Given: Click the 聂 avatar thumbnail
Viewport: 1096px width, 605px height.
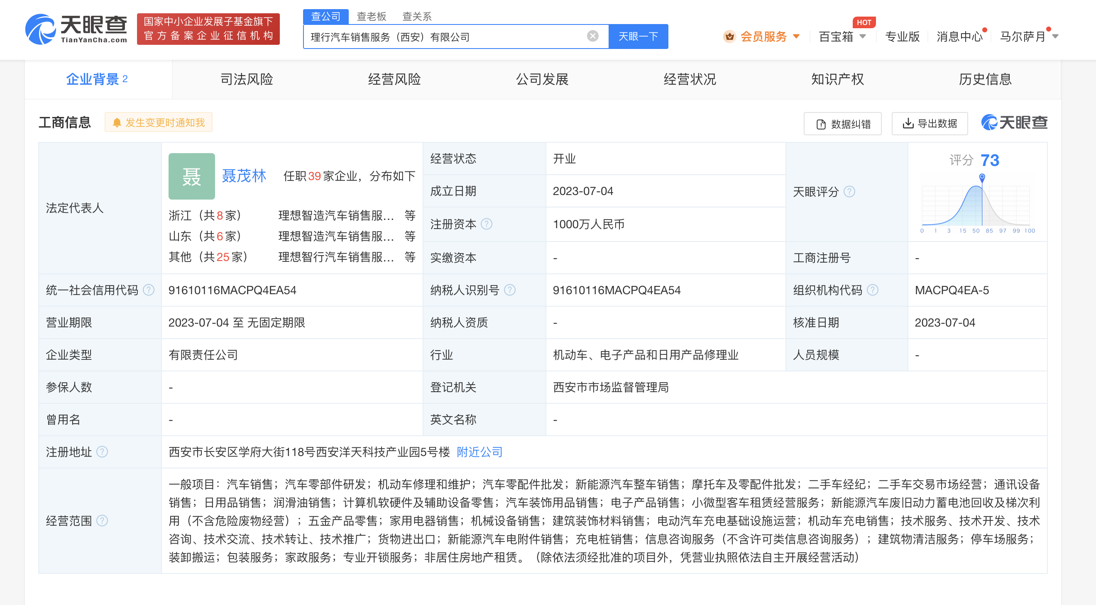Looking at the screenshot, I should tap(191, 176).
